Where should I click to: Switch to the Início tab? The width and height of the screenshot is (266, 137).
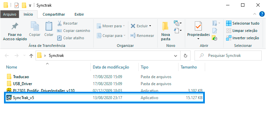click(28, 14)
